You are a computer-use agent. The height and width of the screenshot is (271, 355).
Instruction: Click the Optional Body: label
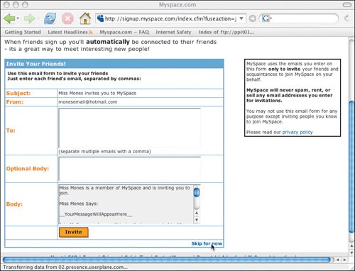(28, 169)
